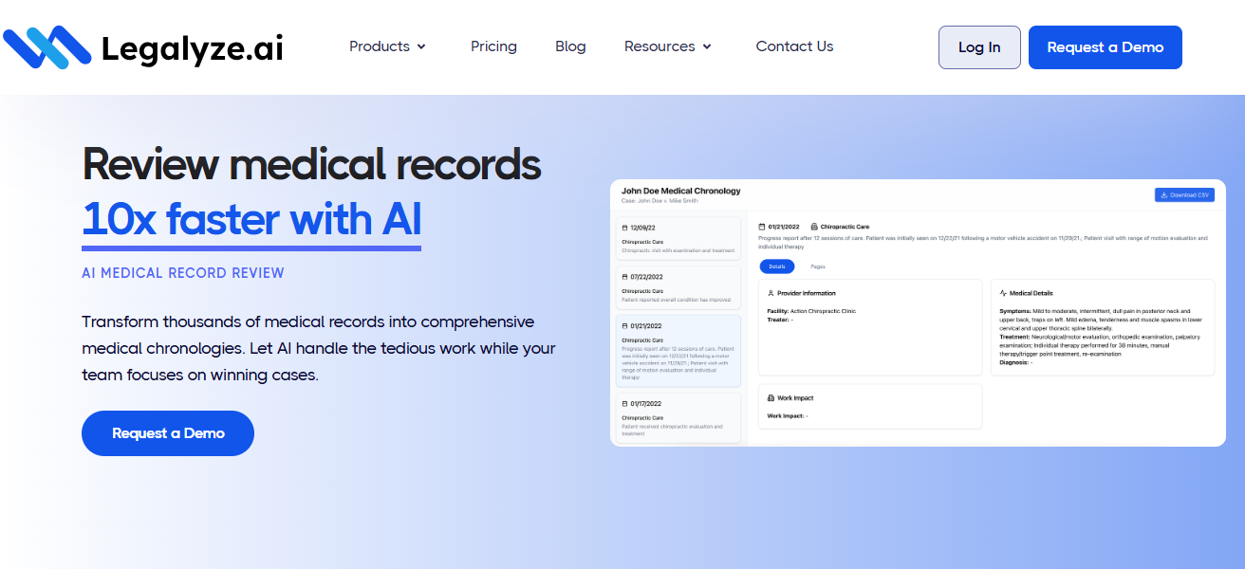Viewport: 1245px width, 569px height.
Task: Click the 'John Doe Medical Chronology' title
Action: click(x=680, y=191)
